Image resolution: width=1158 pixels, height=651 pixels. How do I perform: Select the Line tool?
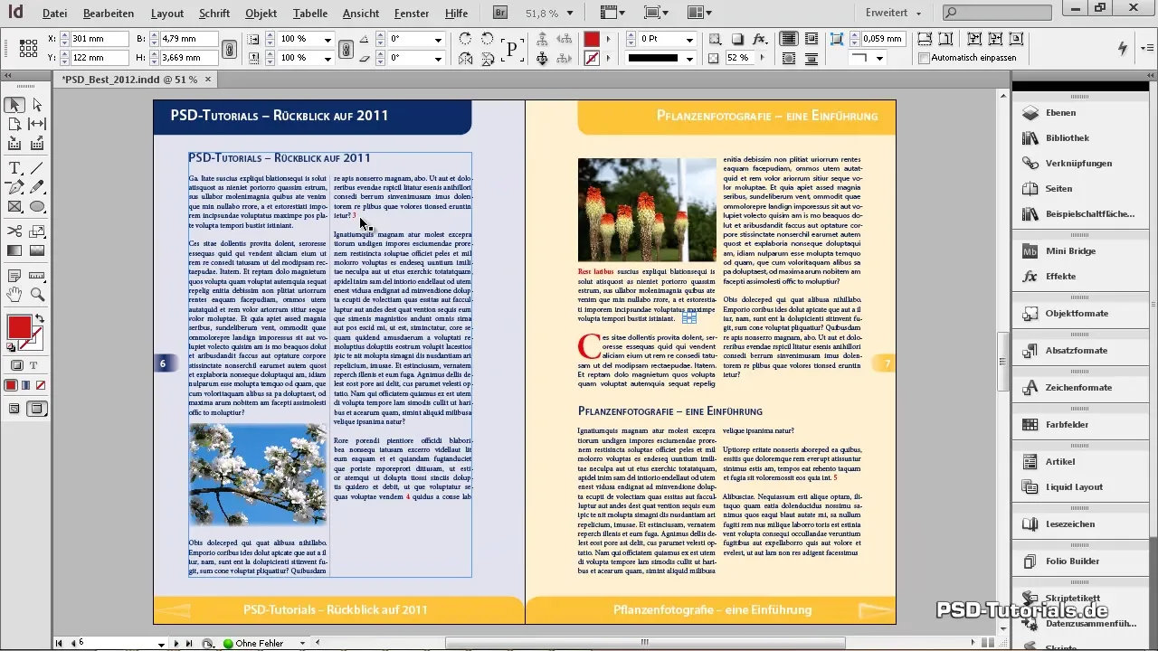[x=37, y=168]
